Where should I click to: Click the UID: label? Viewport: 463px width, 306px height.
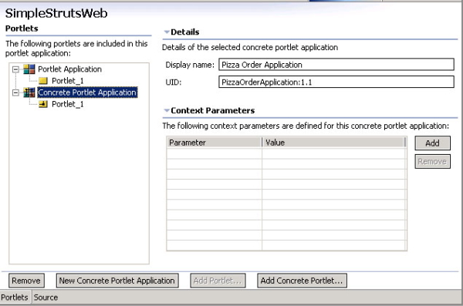[174, 82]
